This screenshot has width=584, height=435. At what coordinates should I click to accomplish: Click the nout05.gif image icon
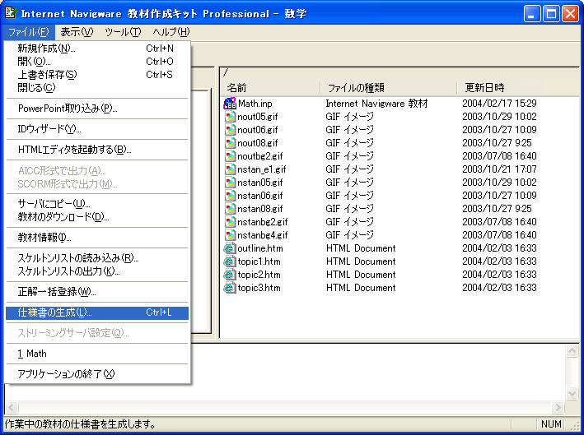tap(230, 117)
